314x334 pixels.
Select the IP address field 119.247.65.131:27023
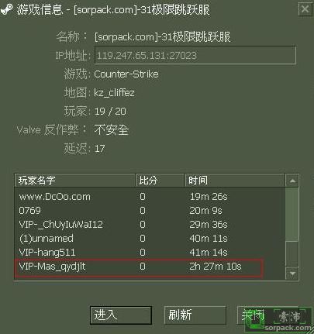click(x=195, y=55)
